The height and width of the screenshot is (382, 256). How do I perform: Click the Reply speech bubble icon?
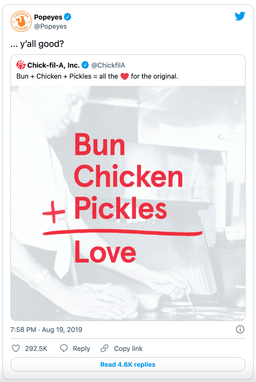[x=63, y=348]
